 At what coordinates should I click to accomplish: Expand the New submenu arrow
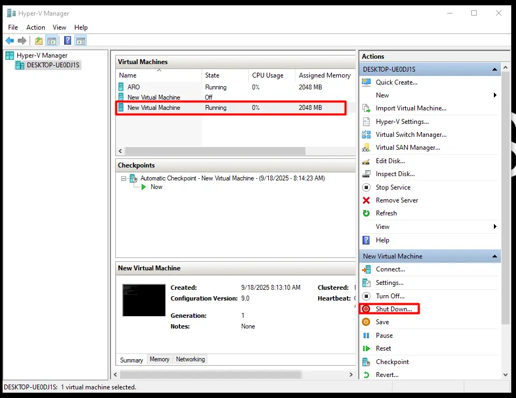point(495,95)
